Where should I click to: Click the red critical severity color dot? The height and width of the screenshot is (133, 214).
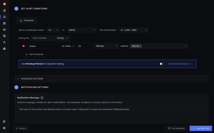(24, 46)
